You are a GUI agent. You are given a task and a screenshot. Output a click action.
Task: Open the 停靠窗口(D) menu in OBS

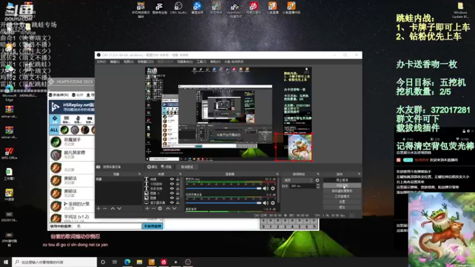pos(145,62)
